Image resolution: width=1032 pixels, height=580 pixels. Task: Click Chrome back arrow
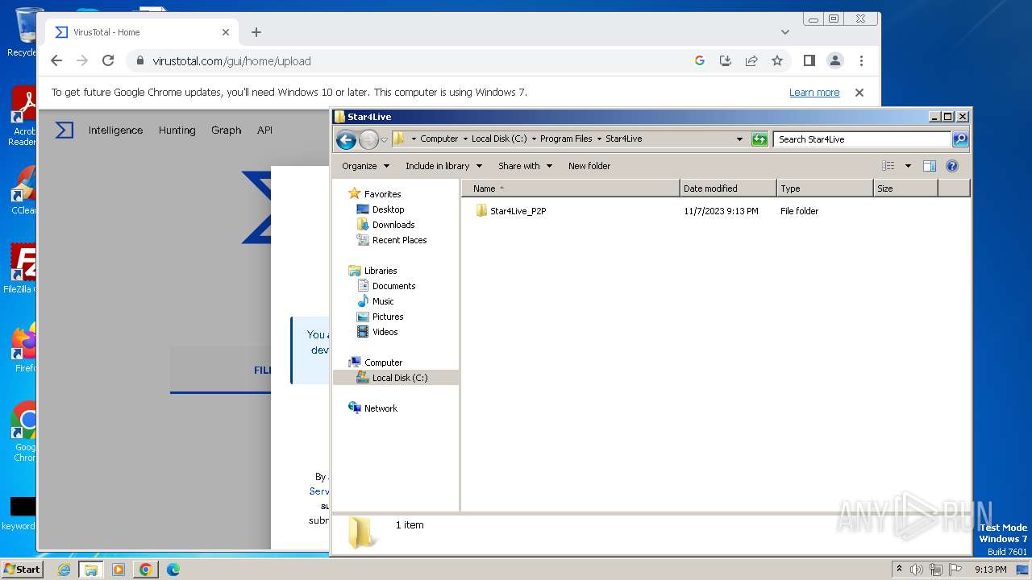pos(56,60)
